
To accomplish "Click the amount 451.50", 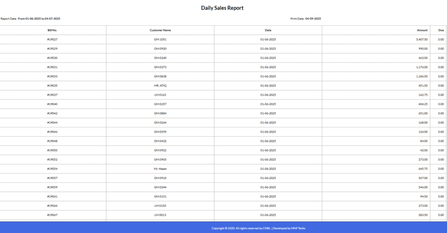I will click(x=423, y=86).
